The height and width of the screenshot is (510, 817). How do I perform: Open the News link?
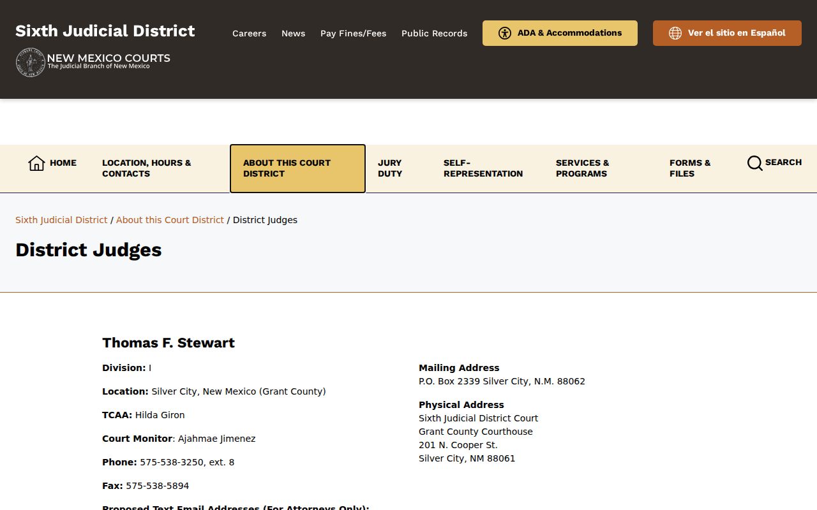point(293,33)
